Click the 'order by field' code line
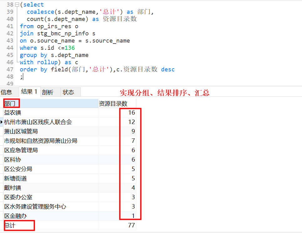 coord(97,69)
